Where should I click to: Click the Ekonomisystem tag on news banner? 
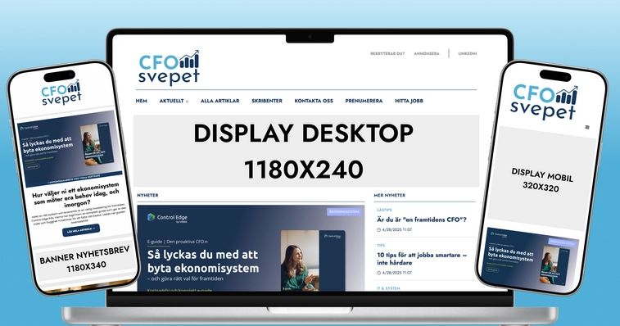(x=344, y=211)
